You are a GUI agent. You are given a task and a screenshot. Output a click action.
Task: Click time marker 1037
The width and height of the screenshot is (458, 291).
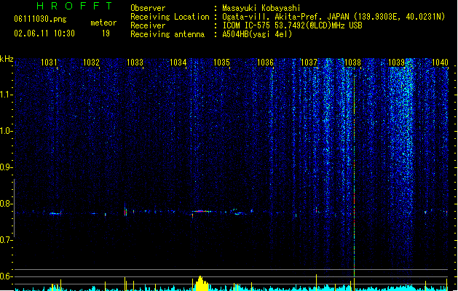point(309,63)
